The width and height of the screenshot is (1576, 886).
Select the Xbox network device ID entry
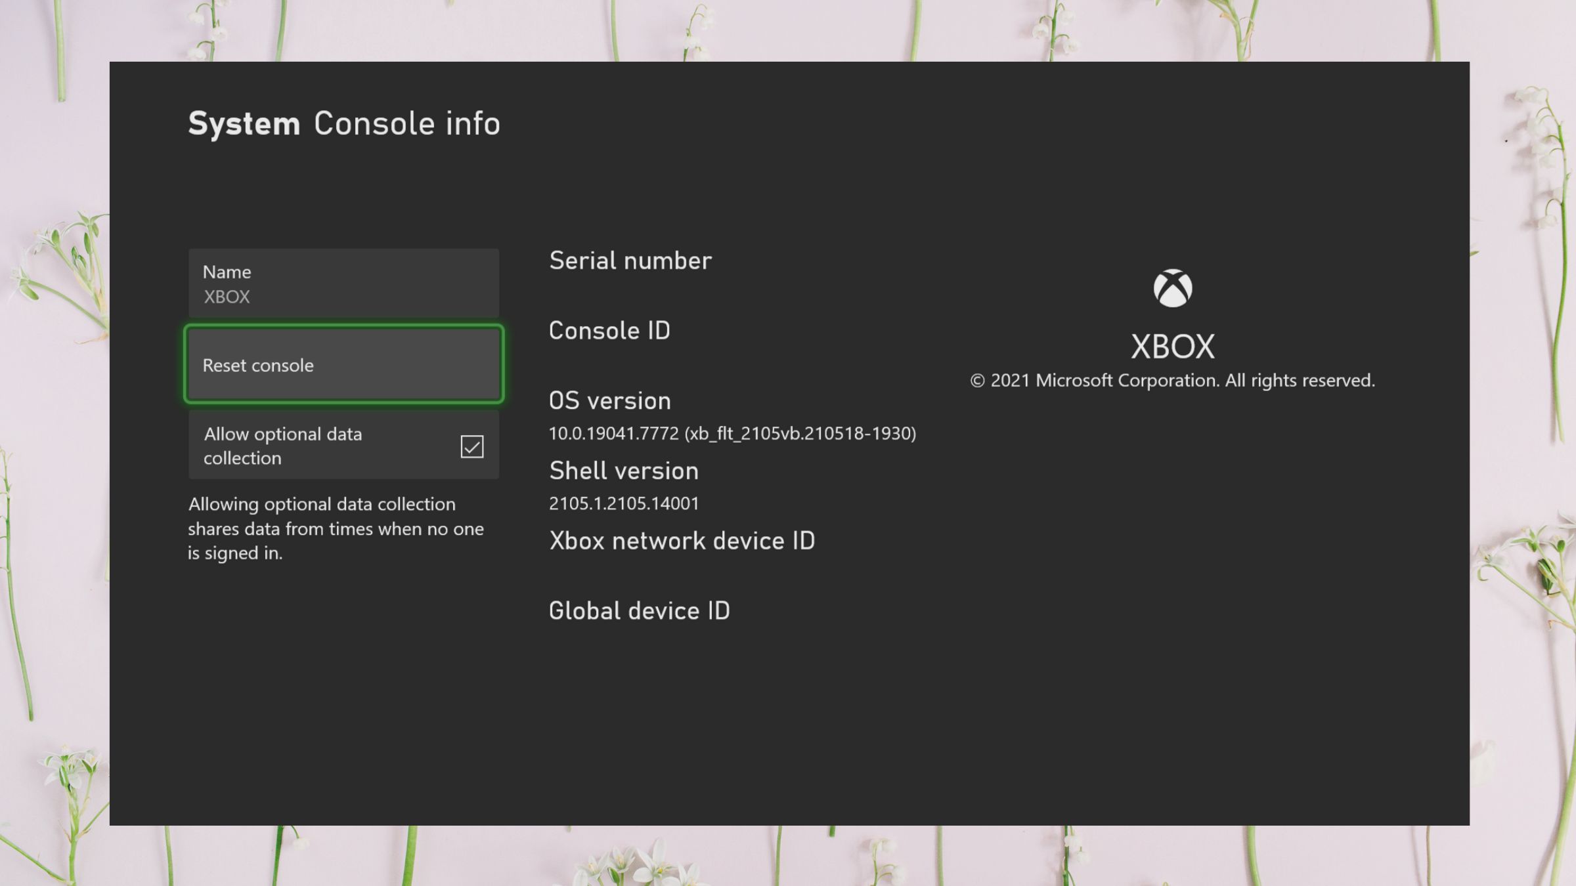click(x=682, y=540)
